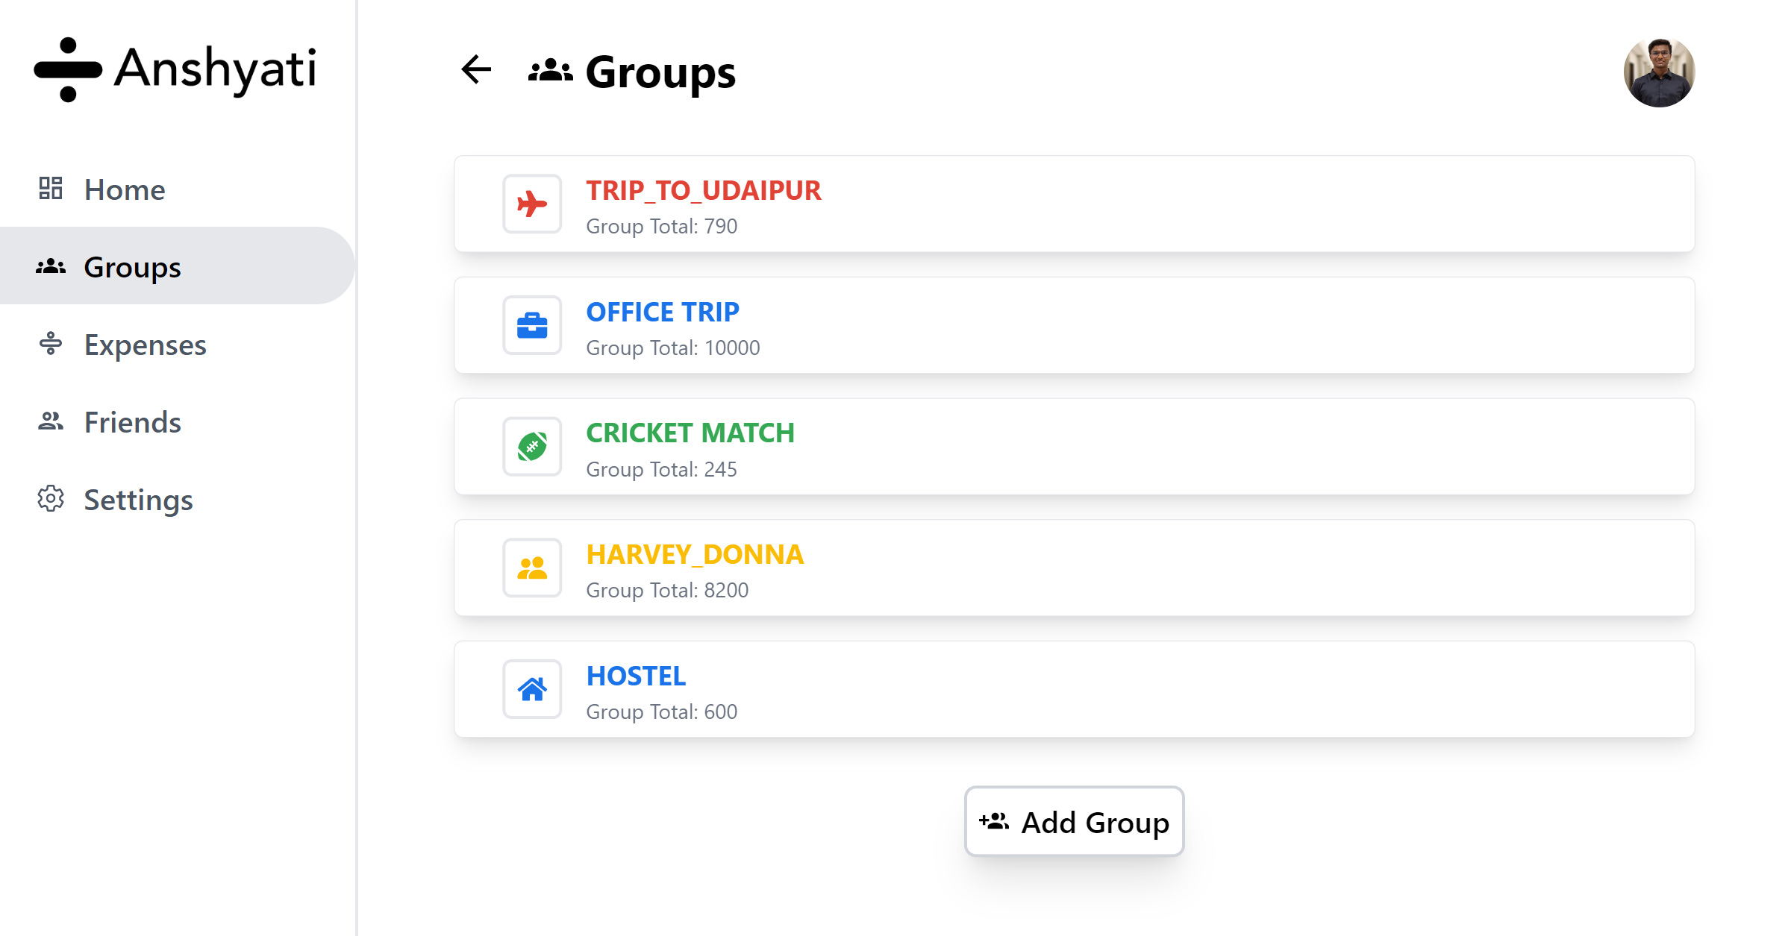This screenshot has width=1791, height=936.
Task: Click the blue house icon for HOSTEL
Action: point(532,689)
